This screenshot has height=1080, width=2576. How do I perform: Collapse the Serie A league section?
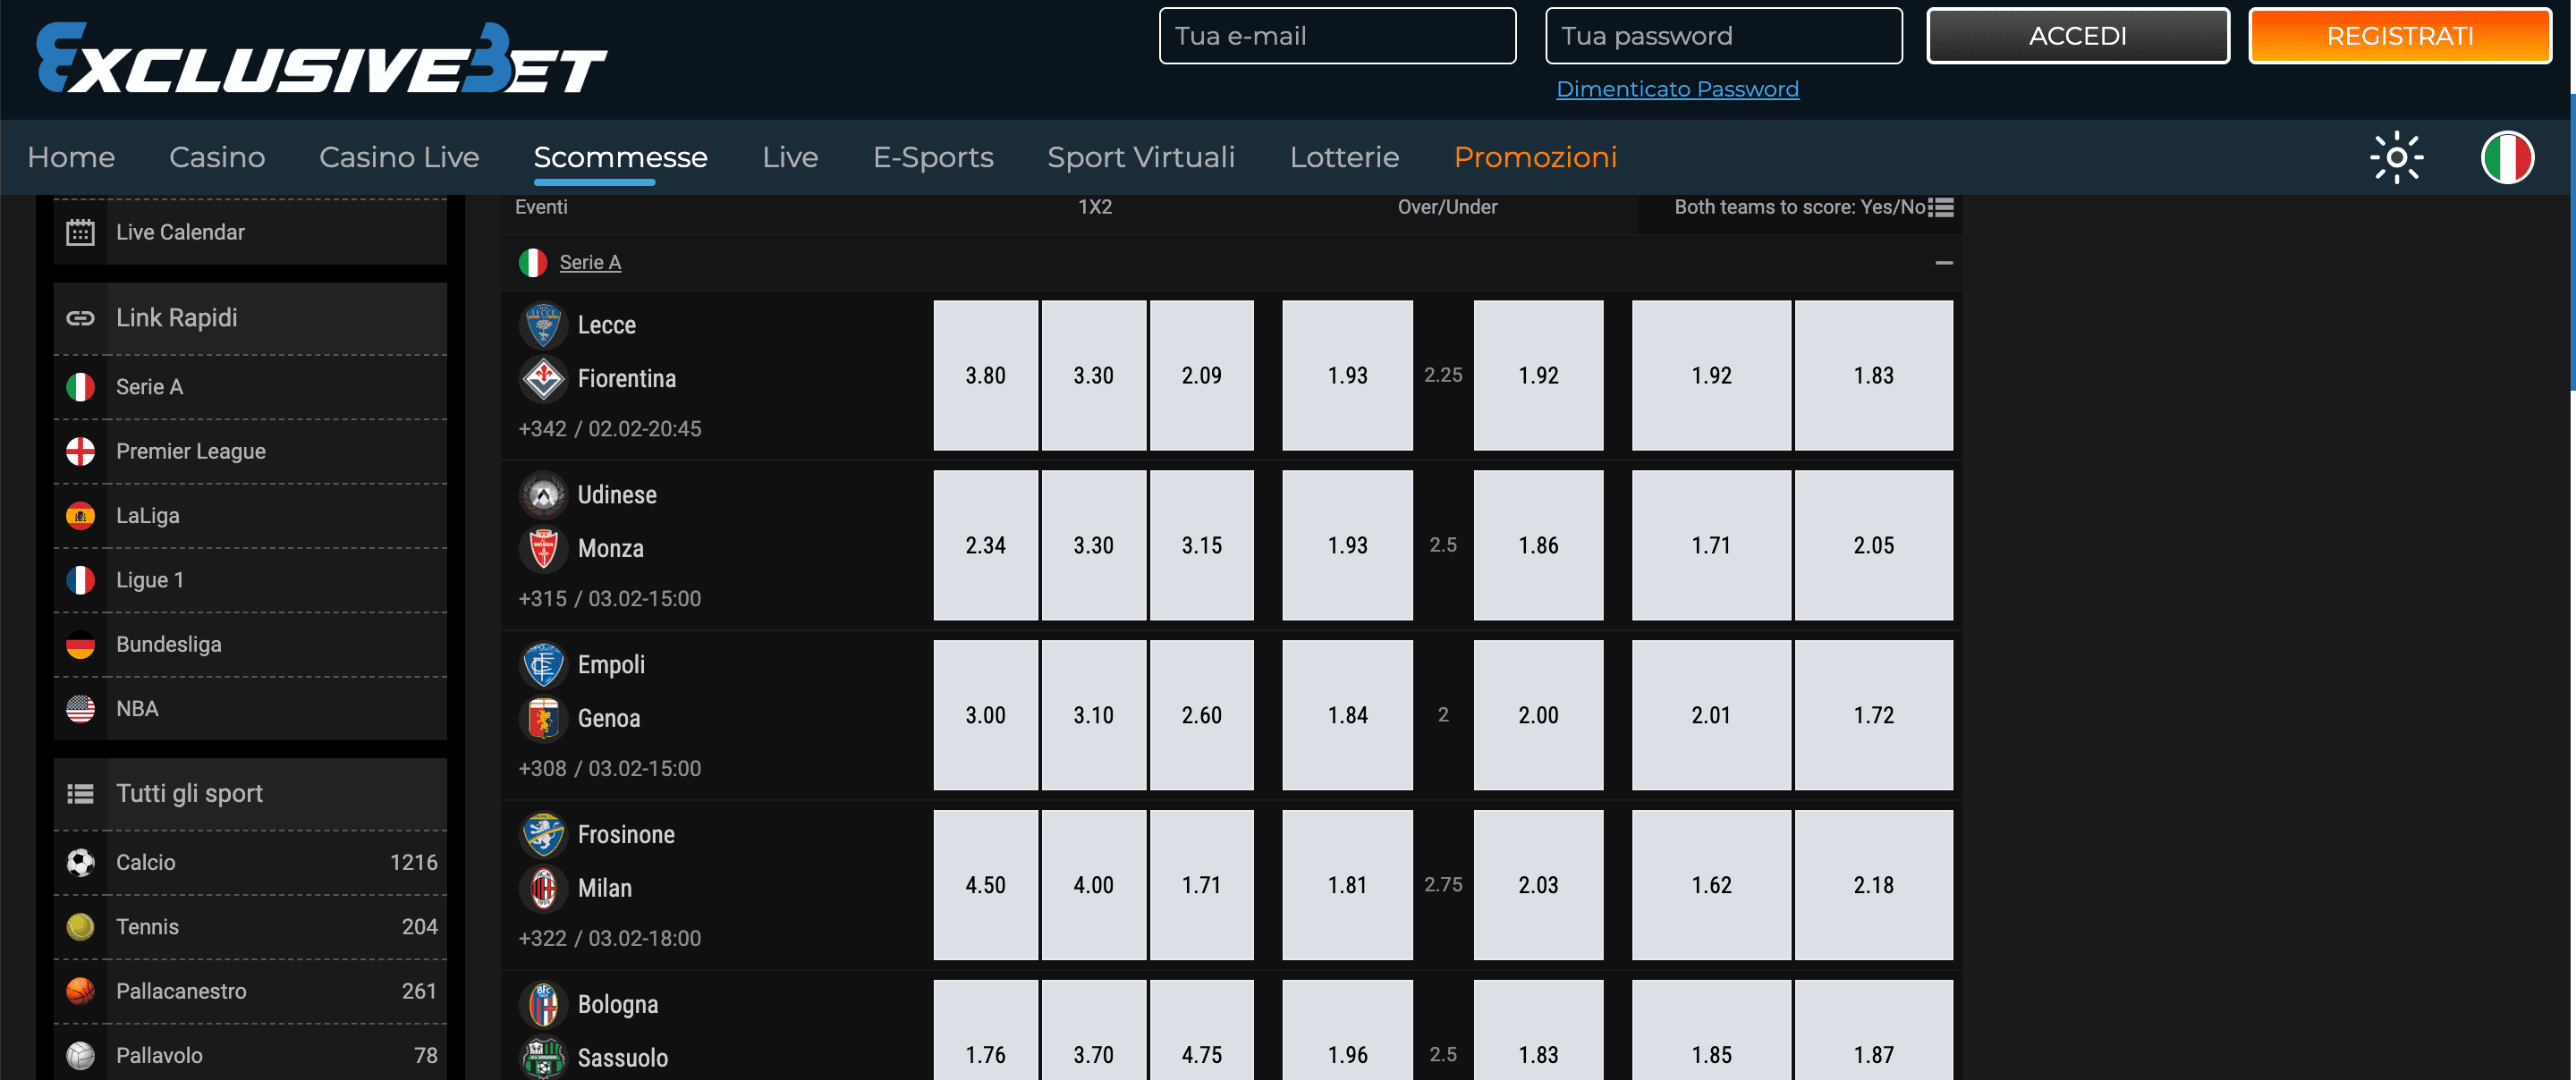click(x=1943, y=263)
